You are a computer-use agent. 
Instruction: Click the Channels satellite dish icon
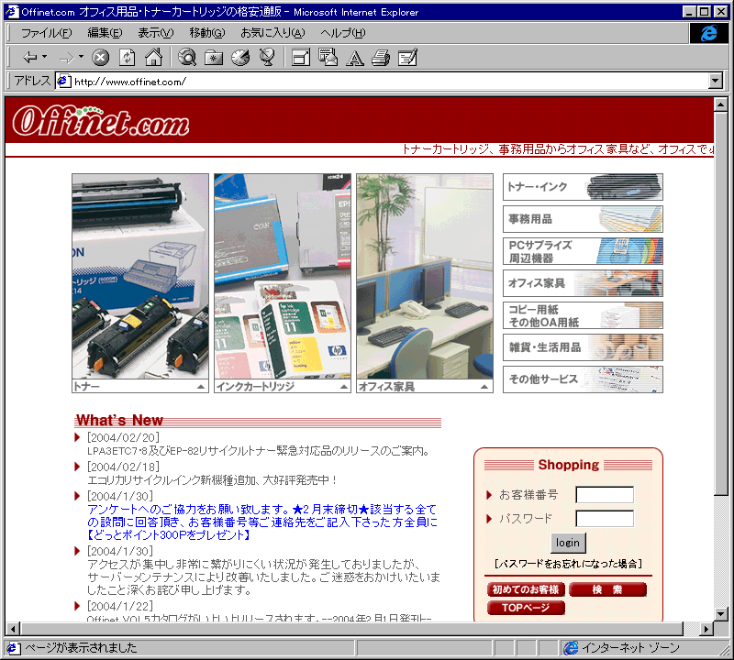point(267,57)
